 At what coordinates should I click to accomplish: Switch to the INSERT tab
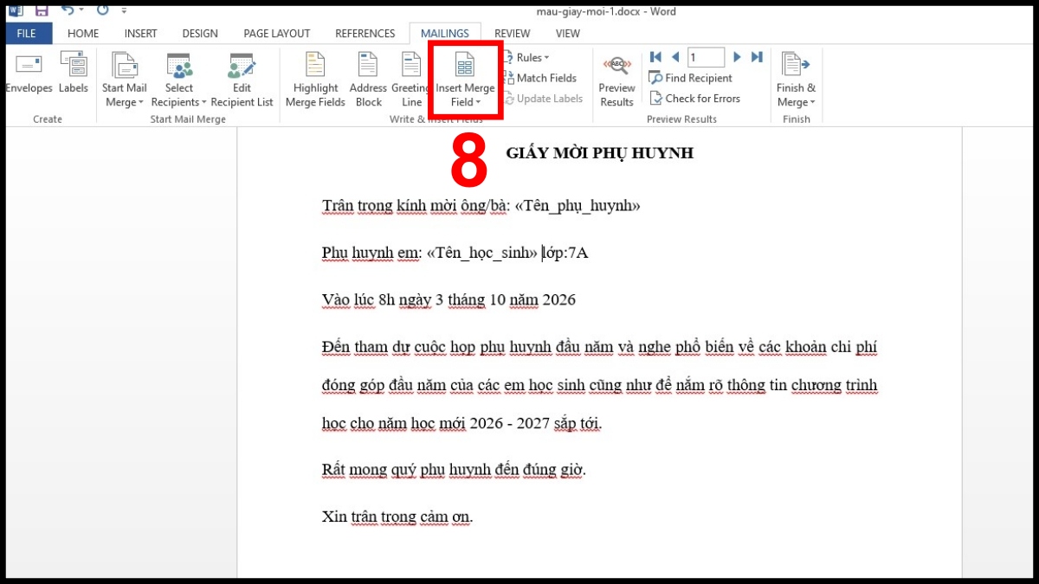point(140,34)
